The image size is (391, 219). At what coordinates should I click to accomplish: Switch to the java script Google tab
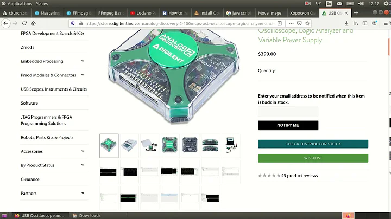[x=239, y=13]
